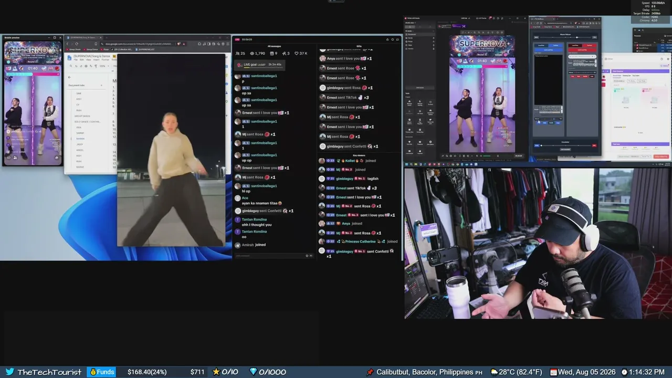Image resolution: width=672 pixels, height=378 pixels.
Task: Select the red YouTube tab in soundboard
Action: click(x=590, y=46)
